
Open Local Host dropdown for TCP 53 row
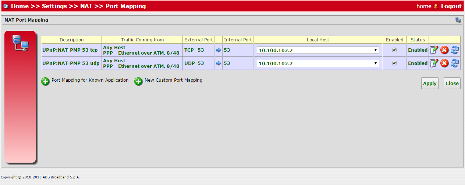click(318, 50)
